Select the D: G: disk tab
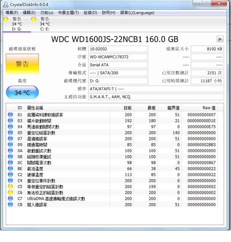This screenshot has height=242, width=231. coord(17,24)
